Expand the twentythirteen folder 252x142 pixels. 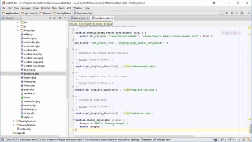coord(14,125)
